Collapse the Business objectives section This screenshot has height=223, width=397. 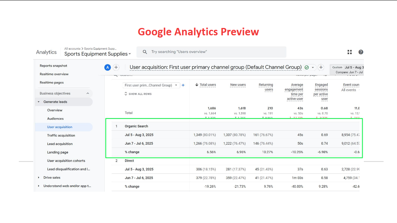pyautogui.click(x=87, y=93)
